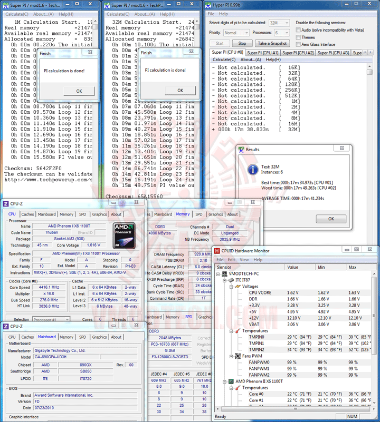Open the digits of pi 32M dropdown
This screenshot has width=380, height=422.
click(x=279, y=23)
